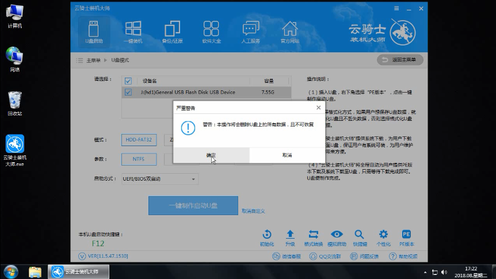The width and height of the screenshot is (496, 279).
Task: Click the 设备名 column header
Action: [150, 81]
